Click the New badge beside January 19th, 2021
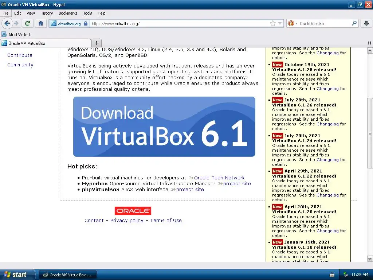Screen dimensions: 373x280 point(277,242)
